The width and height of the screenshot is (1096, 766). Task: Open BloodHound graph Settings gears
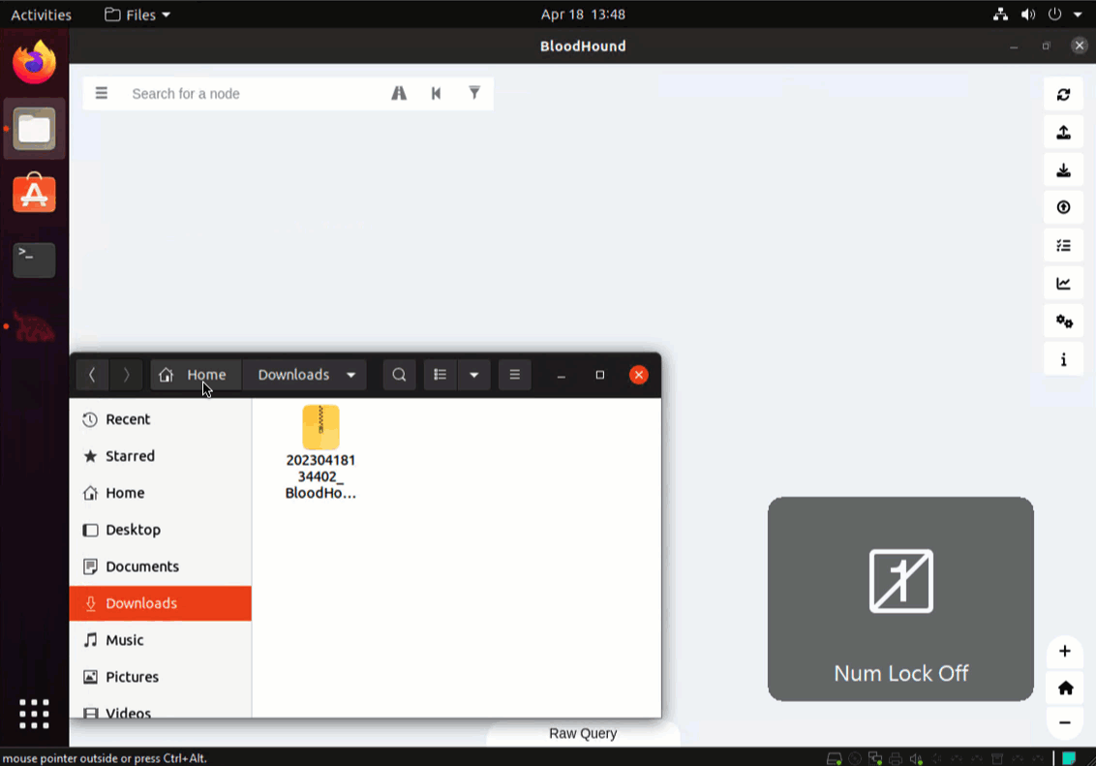point(1064,321)
